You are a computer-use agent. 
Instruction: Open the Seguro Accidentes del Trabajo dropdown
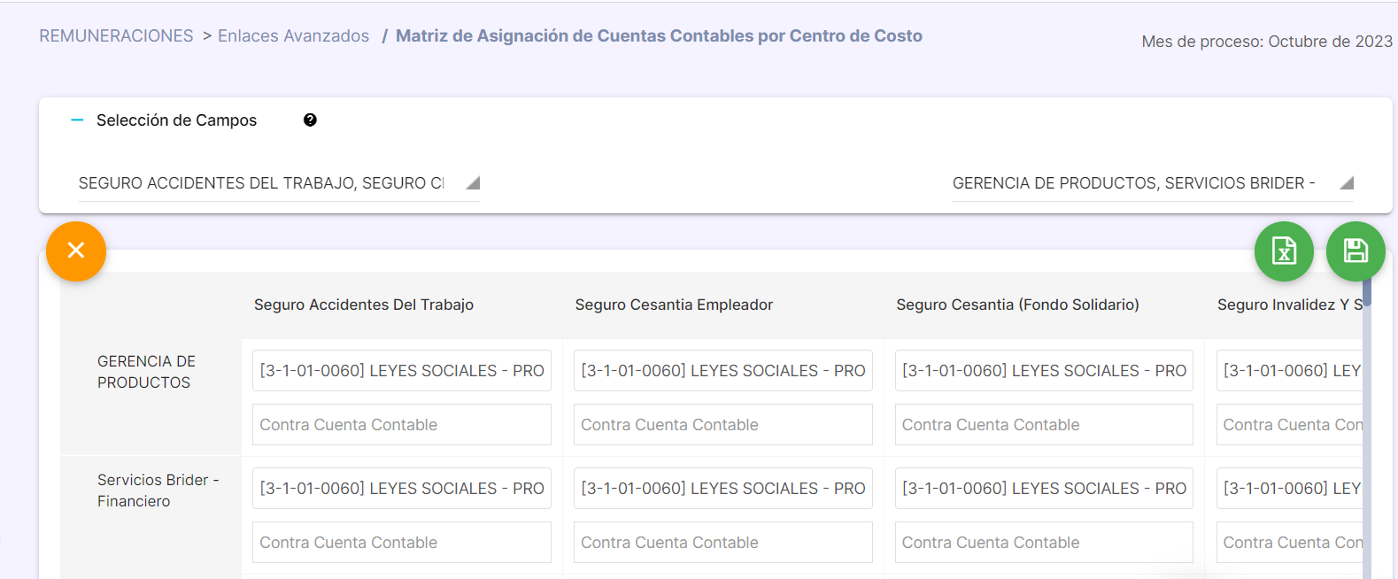[279, 183]
